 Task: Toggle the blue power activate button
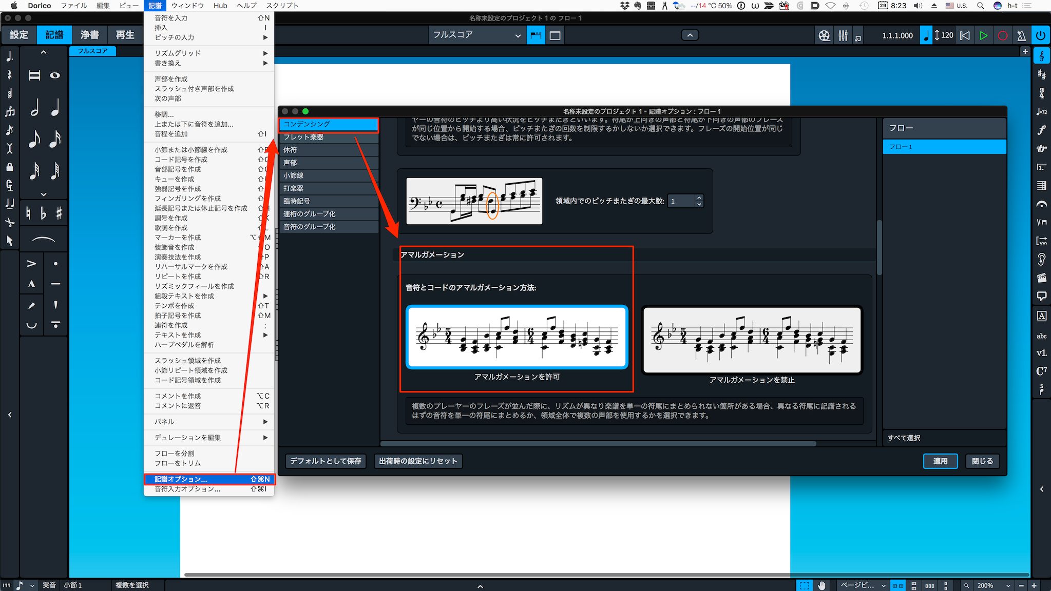coord(1040,35)
